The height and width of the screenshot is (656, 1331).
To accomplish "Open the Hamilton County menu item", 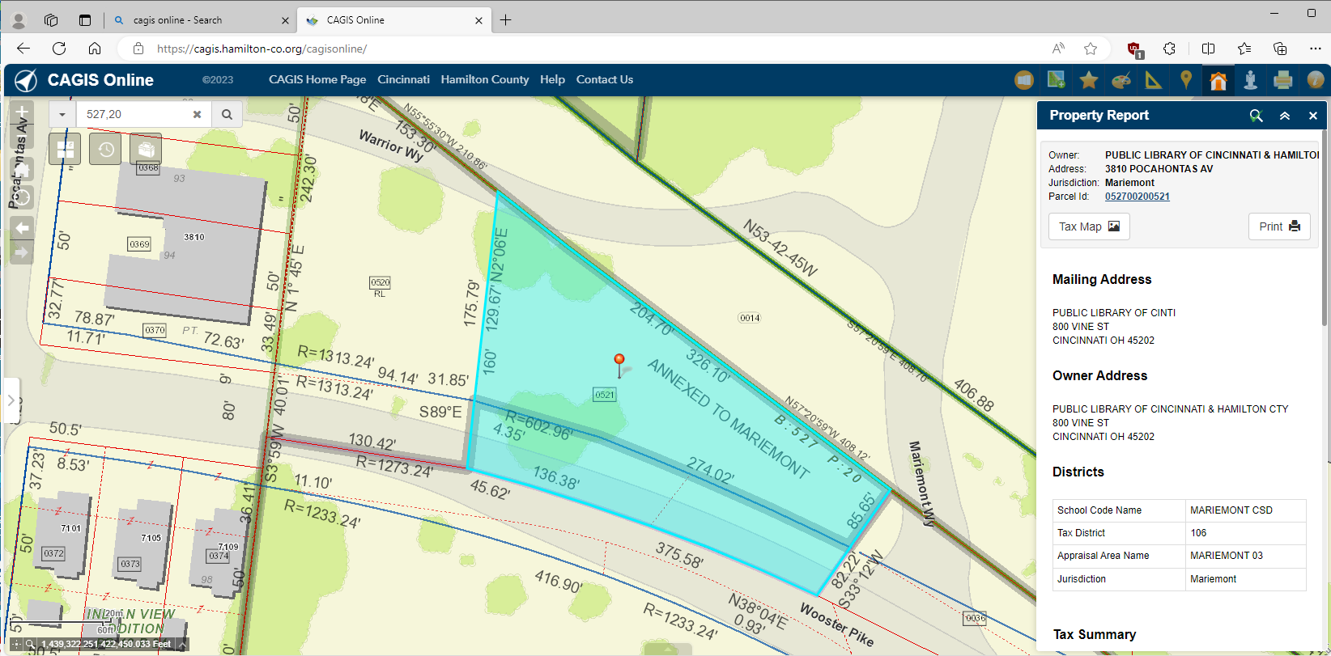I will pos(484,79).
